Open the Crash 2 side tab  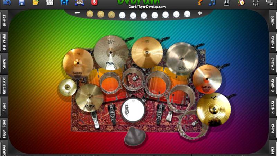(273, 64)
